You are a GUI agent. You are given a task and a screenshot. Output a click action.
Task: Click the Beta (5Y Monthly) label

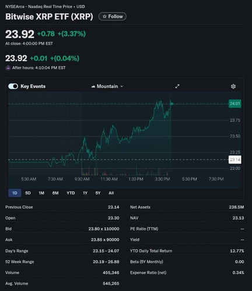tap(146, 262)
